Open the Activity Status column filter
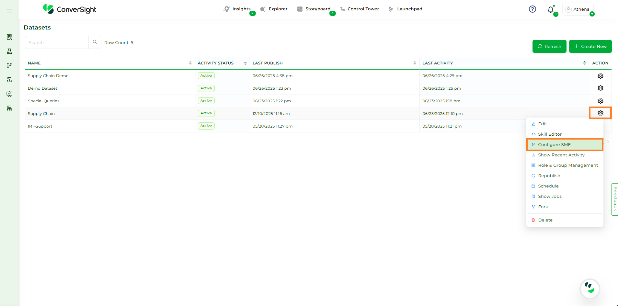 (245, 63)
